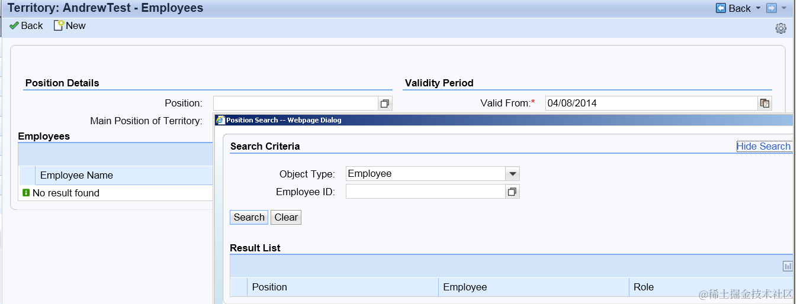Open the Result List chart icon
The height and width of the screenshot is (304, 797).
click(x=788, y=266)
